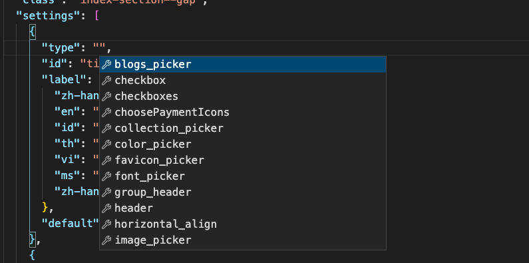Pick the checkboxes completion item

pos(243,97)
